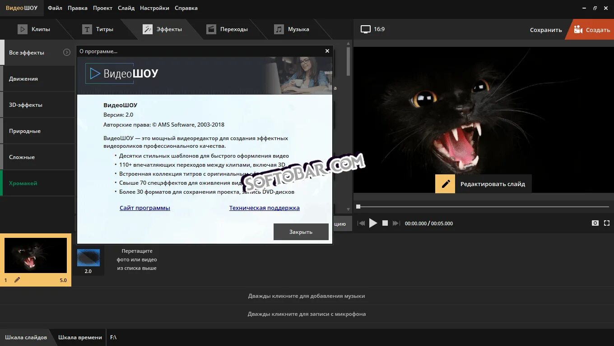Select the Сложные effects category
This screenshot has width=614, height=346.
coord(37,157)
